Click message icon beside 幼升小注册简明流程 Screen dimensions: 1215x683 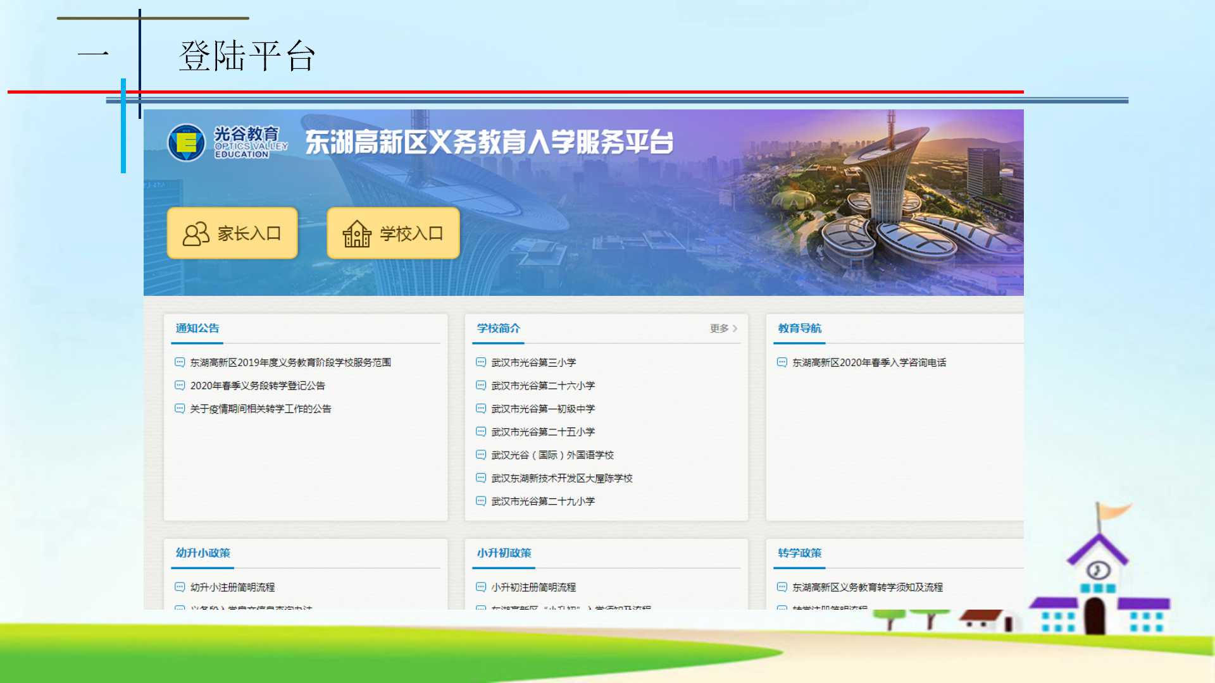(x=180, y=588)
